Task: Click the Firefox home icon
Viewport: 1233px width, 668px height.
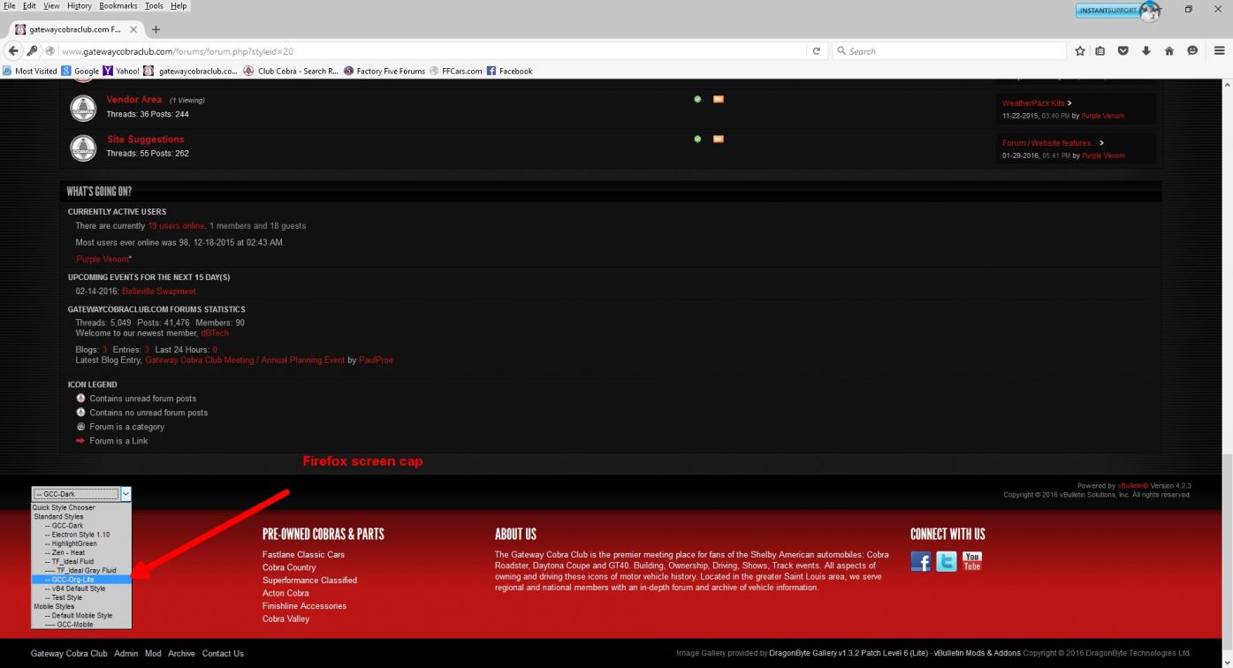Action: coord(1168,51)
